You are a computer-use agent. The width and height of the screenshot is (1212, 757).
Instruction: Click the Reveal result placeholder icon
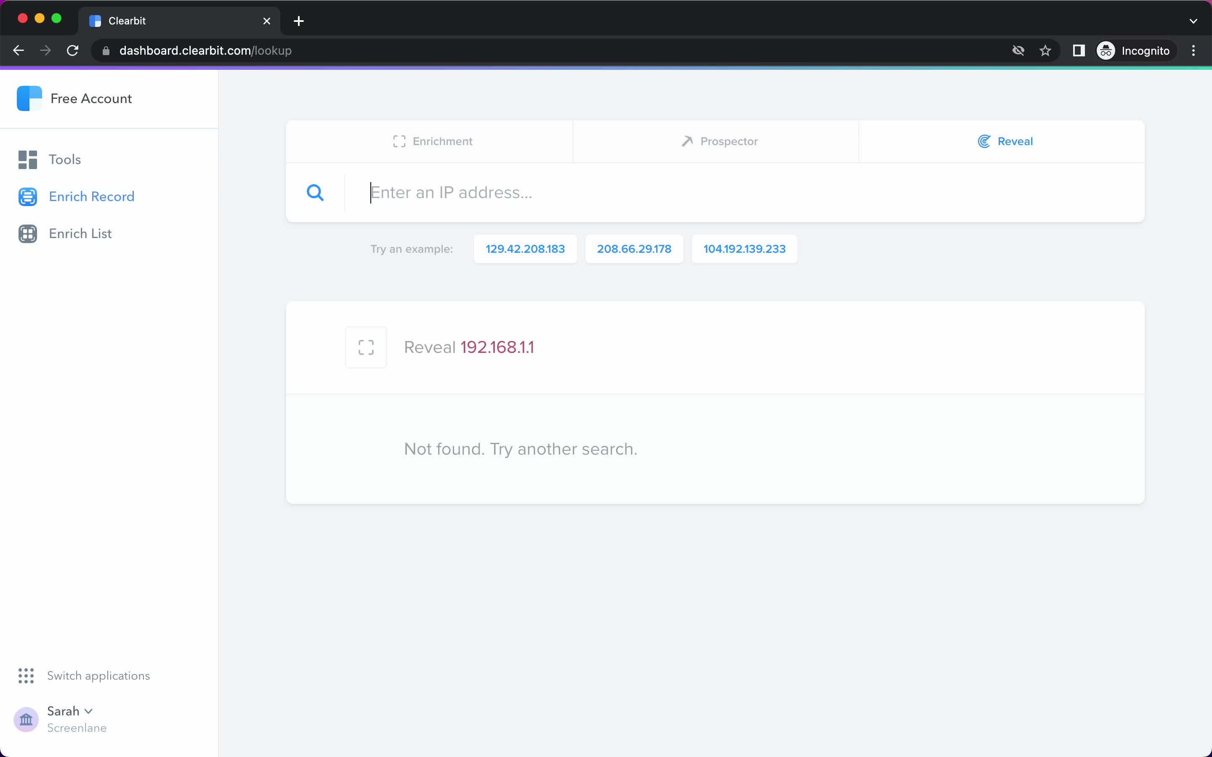[x=366, y=347]
